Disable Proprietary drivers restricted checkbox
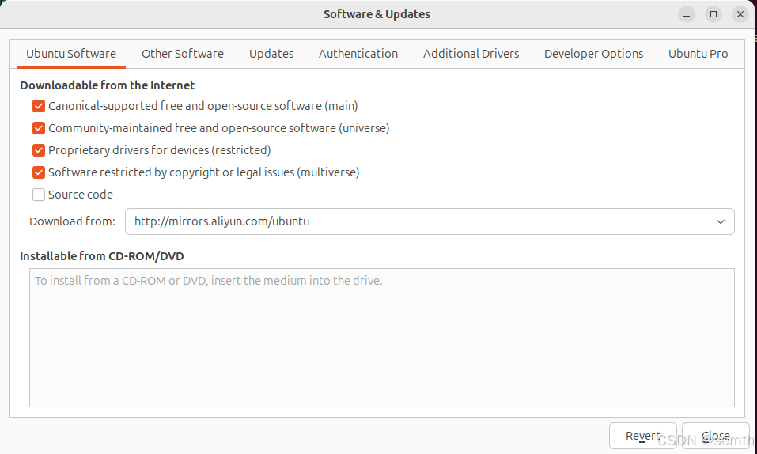 click(x=39, y=150)
